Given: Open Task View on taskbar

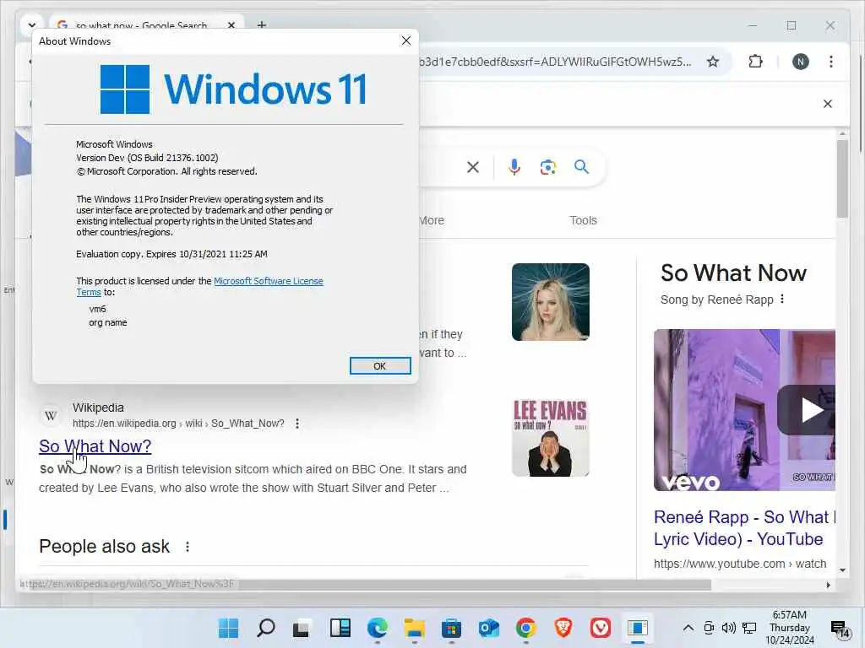Looking at the screenshot, I should point(302,628).
